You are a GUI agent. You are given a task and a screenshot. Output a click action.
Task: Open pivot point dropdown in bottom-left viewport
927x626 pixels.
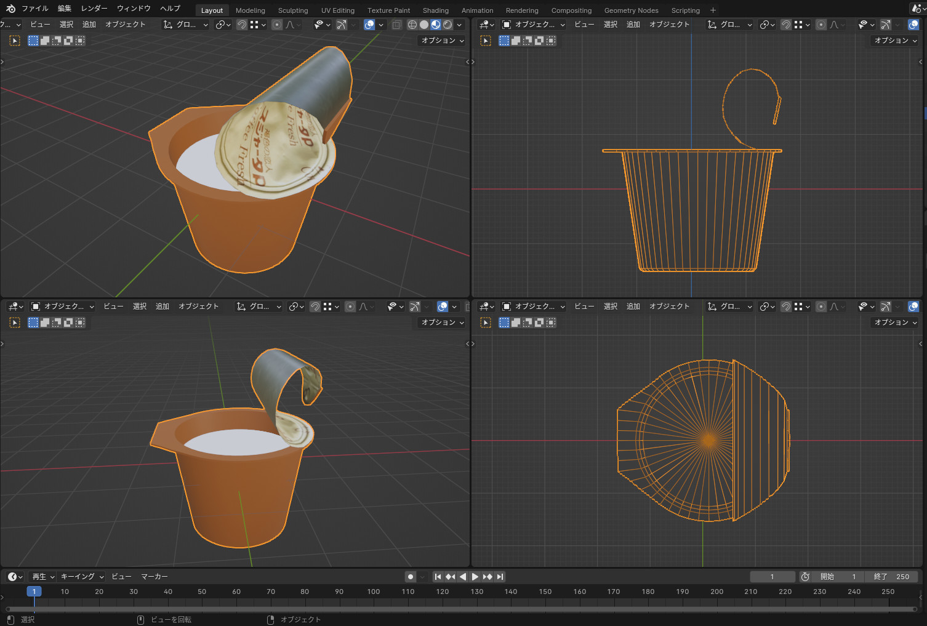pyautogui.click(x=297, y=307)
